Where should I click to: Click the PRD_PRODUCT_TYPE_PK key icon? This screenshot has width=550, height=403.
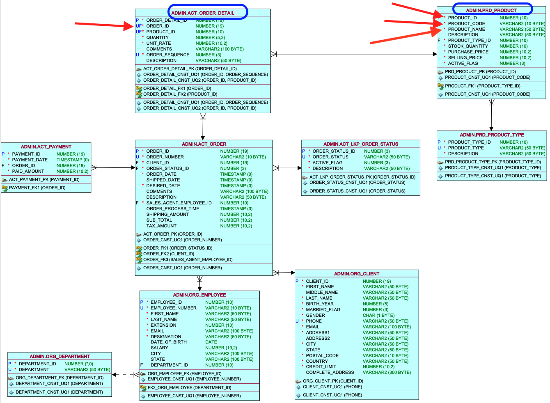coord(440,162)
